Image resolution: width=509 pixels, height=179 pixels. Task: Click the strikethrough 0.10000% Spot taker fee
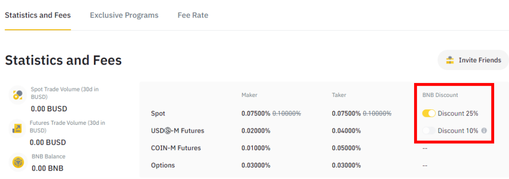pyautogui.click(x=377, y=113)
